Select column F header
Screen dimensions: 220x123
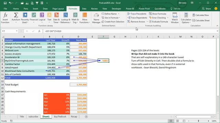click(103, 37)
